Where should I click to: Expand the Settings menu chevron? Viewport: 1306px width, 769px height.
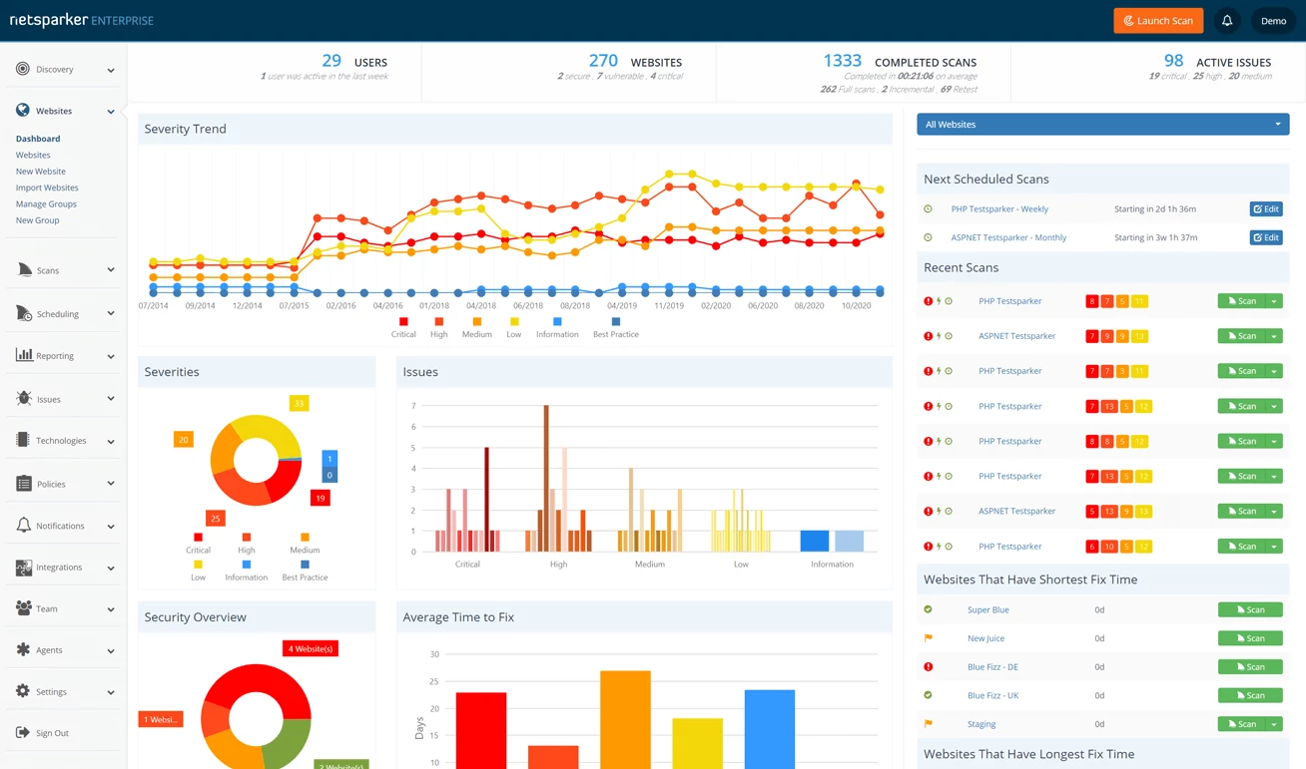111,692
